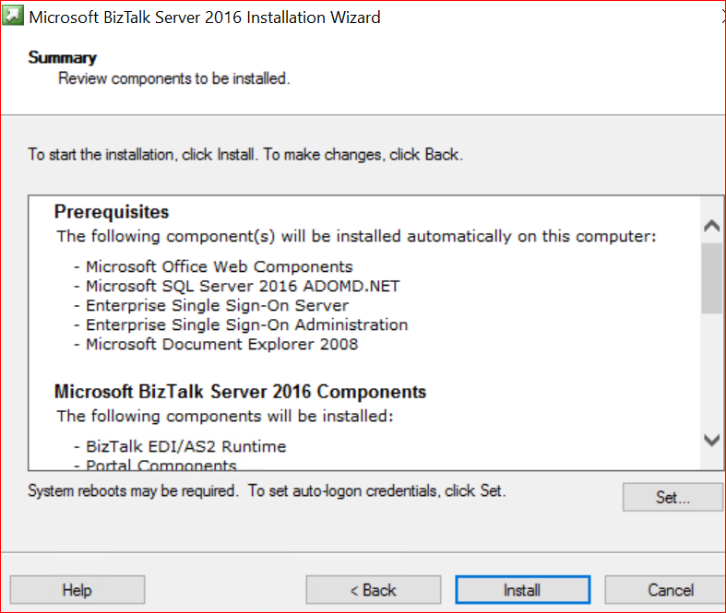Select the Microsoft Office Web Components line
Screen dimensions: 726x613
(219, 266)
